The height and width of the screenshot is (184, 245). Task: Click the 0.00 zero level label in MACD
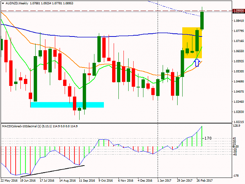pyautogui.click(x=236, y=146)
